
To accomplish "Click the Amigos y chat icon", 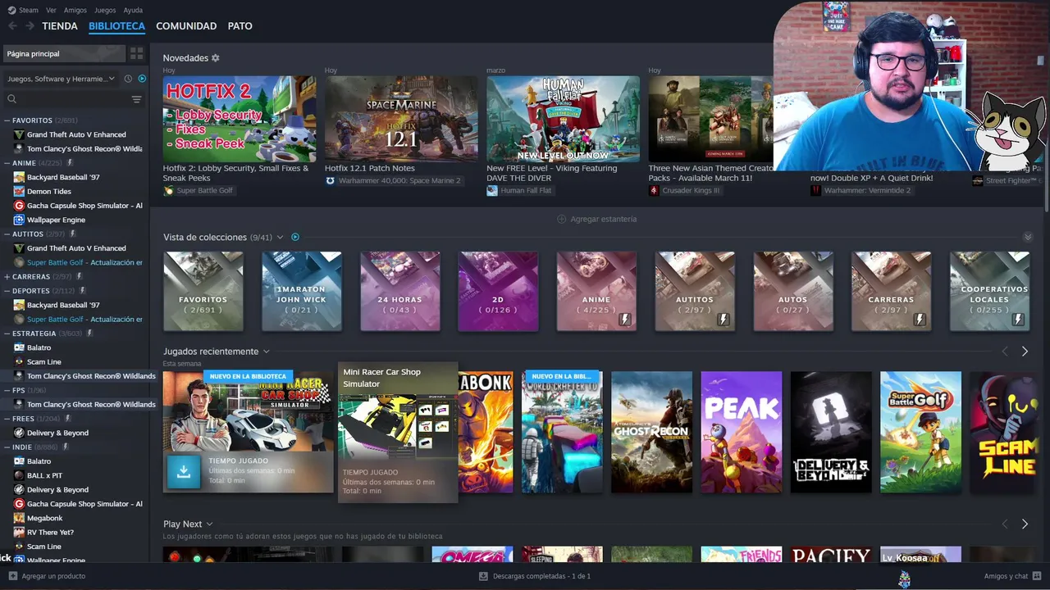I will [1037, 576].
